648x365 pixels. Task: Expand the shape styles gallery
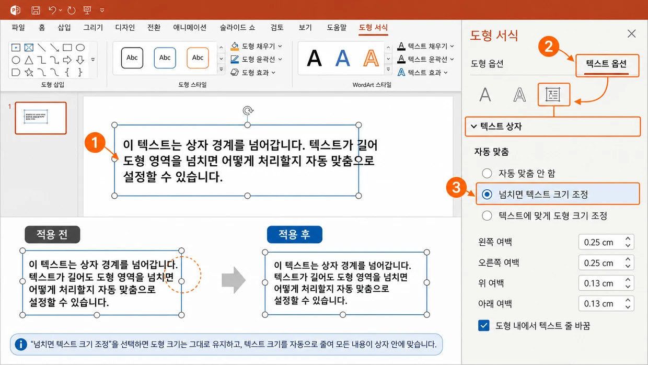[221, 70]
